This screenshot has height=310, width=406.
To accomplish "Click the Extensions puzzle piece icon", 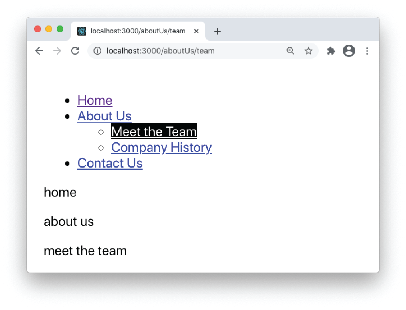I will [x=331, y=51].
